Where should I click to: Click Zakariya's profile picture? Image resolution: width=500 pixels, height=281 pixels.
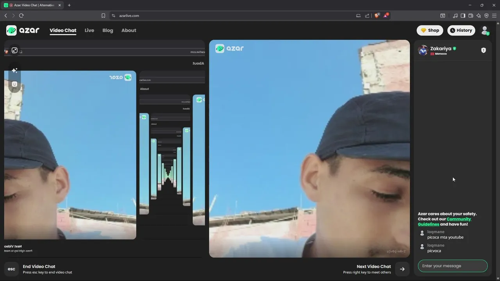pos(423,50)
